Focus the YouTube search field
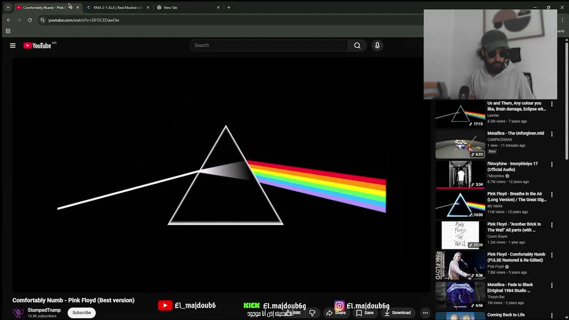The height and width of the screenshot is (320, 569). coord(269,45)
